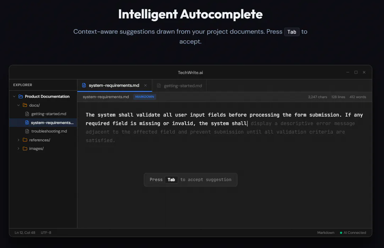Click the TechWrite.ai window title
The image size is (384, 248).
point(190,73)
